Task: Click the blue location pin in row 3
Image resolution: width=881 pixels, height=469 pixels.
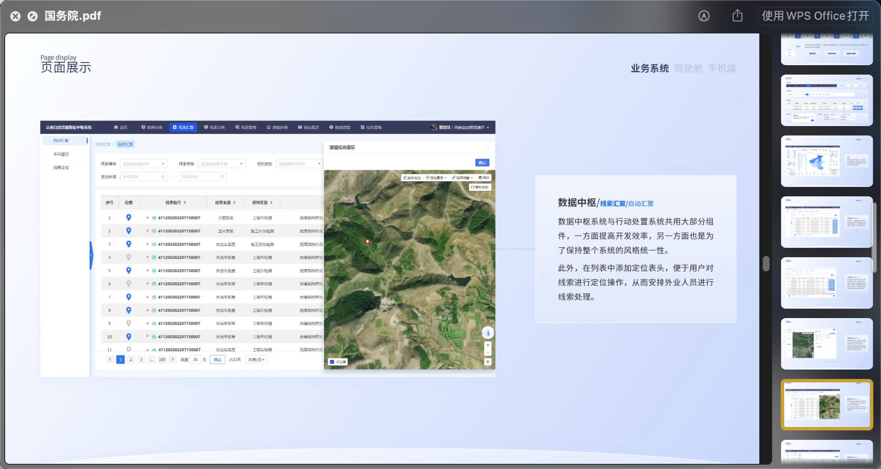Action: click(x=129, y=244)
